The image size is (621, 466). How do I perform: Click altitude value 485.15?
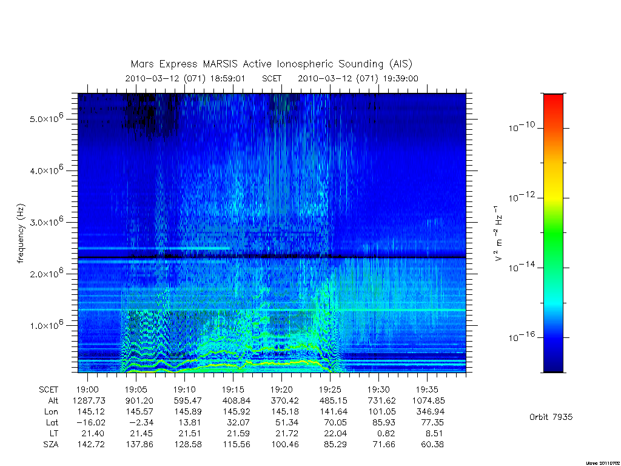tap(333, 400)
